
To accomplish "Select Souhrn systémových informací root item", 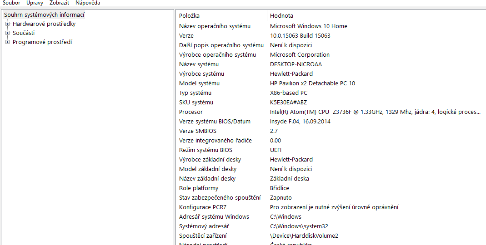I will [x=44, y=15].
